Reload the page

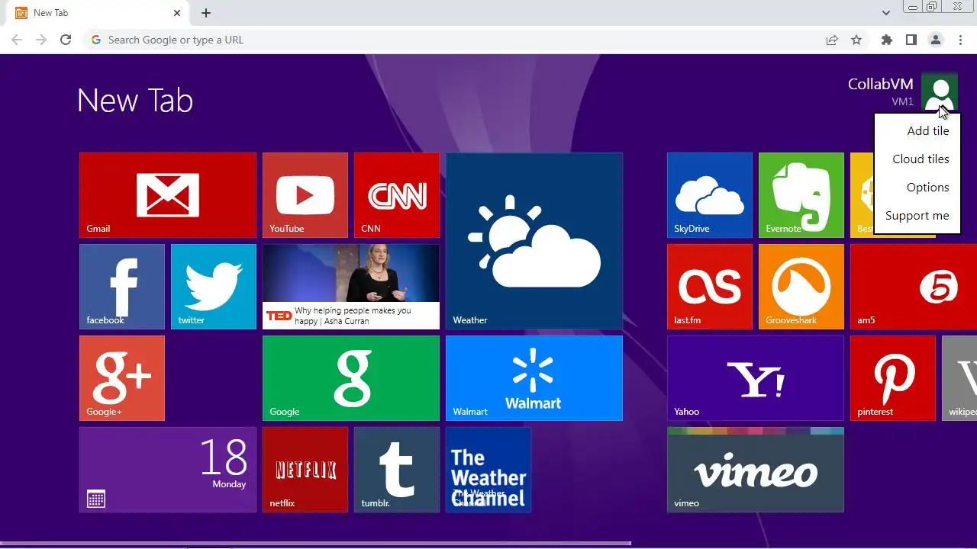point(66,40)
